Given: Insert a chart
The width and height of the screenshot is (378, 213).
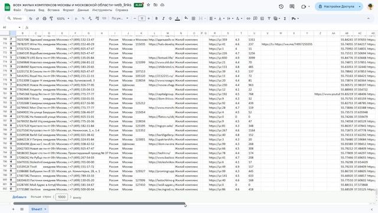Looking at the screenshot, I should [x=262, y=18].
